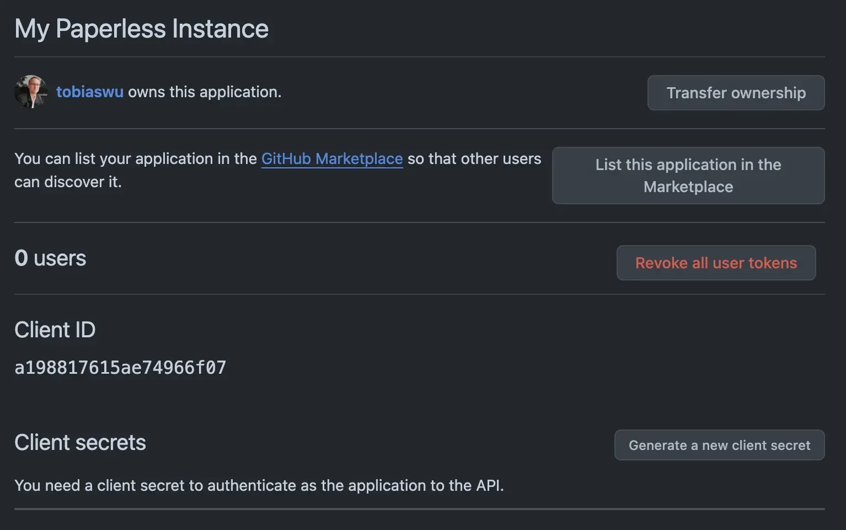Click List this application in the Marketplace
The image size is (846, 530).
point(688,176)
